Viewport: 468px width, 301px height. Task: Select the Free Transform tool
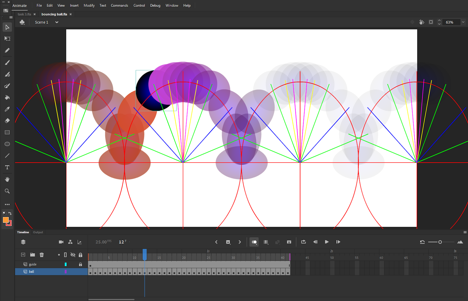(x=7, y=39)
